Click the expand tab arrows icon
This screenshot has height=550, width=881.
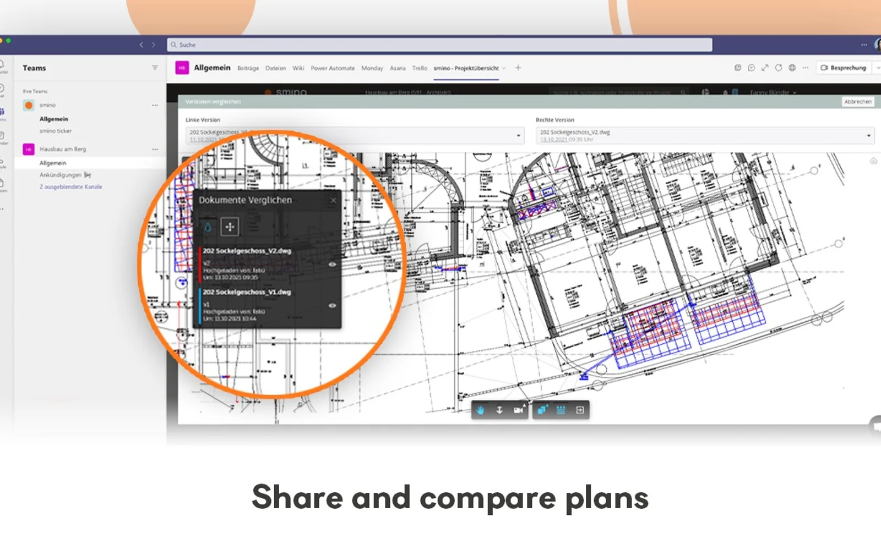pyautogui.click(x=765, y=68)
